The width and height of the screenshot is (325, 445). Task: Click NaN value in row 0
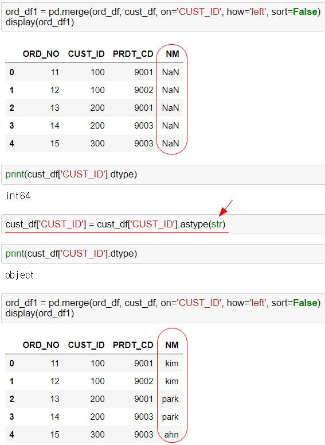[171, 72]
